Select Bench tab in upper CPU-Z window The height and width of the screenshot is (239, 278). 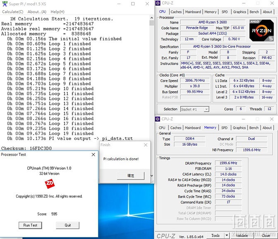[x=254, y=12]
